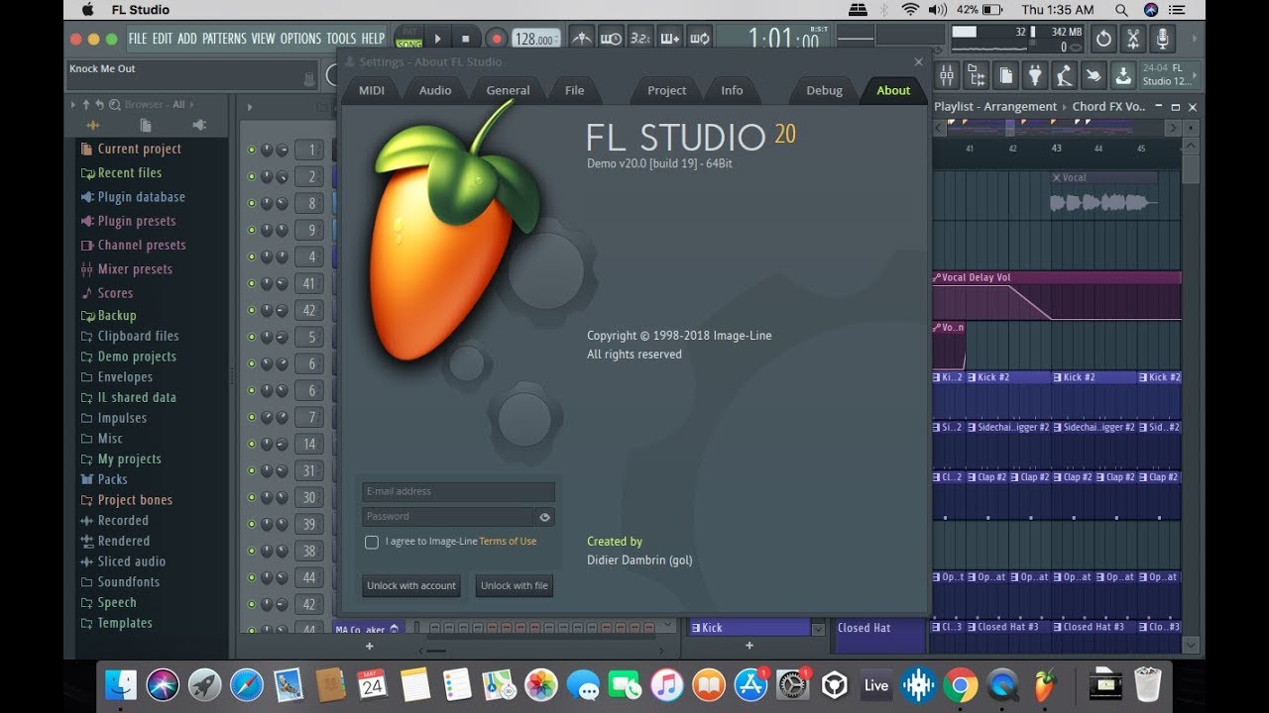1269x713 pixels.
Task: Click the metronome icon in toolbar
Action: click(x=582, y=39)
